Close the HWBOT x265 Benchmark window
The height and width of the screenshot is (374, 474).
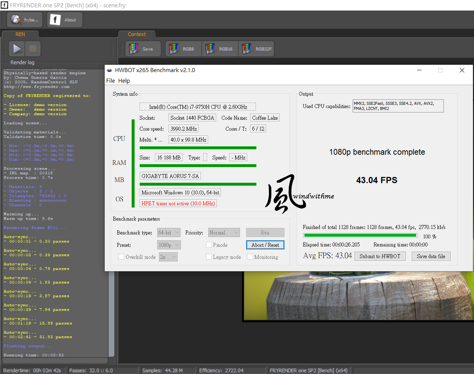pos(462,70)
